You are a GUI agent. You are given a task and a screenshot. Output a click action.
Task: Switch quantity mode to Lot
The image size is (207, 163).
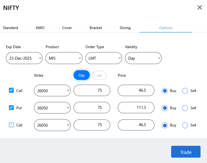pyautogui.click(x=99, y=75)
